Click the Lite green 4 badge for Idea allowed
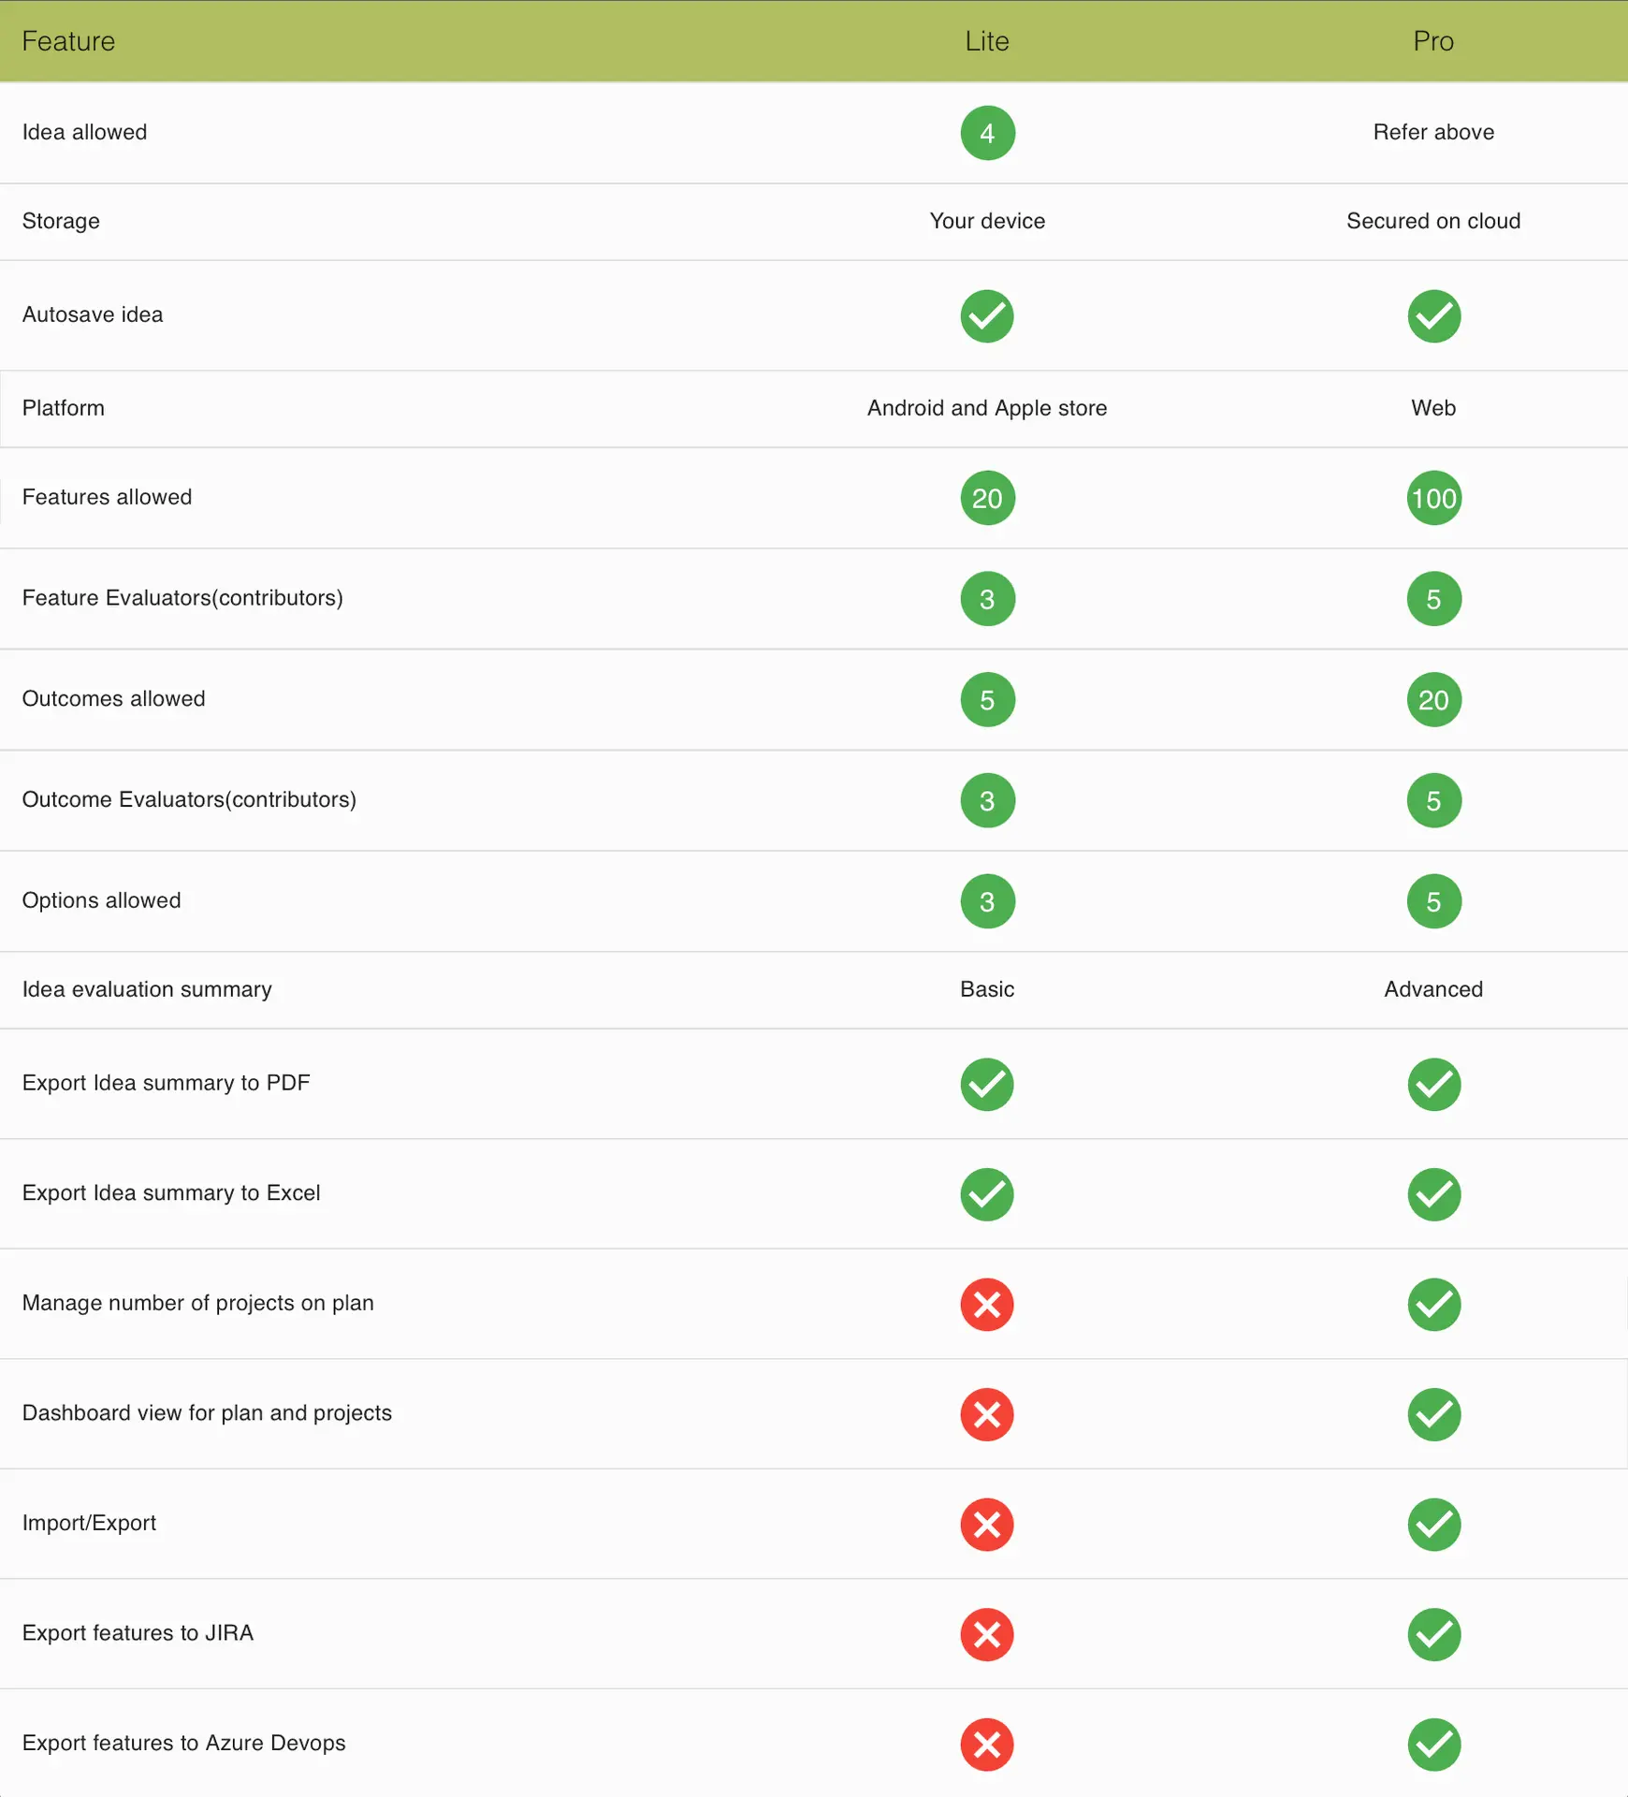The width and height of the screenshot is (1628, 1797). (987, 133)
